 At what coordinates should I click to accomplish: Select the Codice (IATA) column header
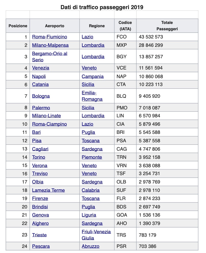point(125,26)
